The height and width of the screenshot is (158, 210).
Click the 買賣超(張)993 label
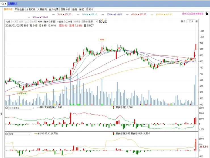(123, 134)
